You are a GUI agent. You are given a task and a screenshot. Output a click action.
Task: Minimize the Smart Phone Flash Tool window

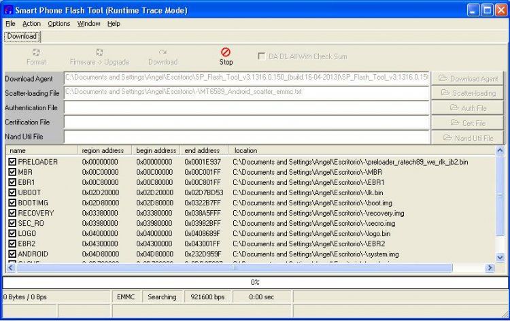[x=473, y=10]
